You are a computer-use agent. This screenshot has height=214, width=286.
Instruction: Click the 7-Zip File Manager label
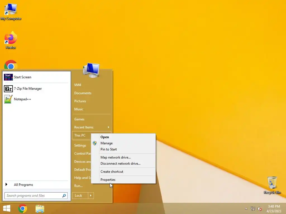[x=28, y=89]
